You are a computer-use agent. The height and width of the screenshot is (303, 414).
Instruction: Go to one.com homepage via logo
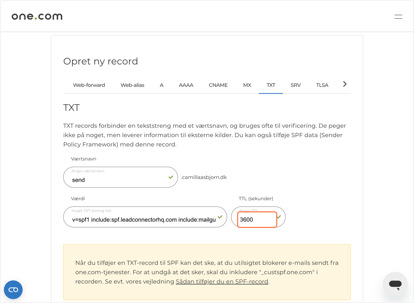pyautogui.click(x=37, y=16)
